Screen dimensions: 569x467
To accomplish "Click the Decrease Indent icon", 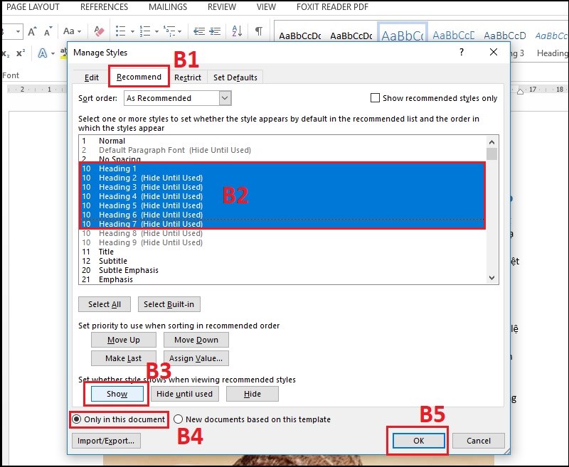I will [199, 31].
